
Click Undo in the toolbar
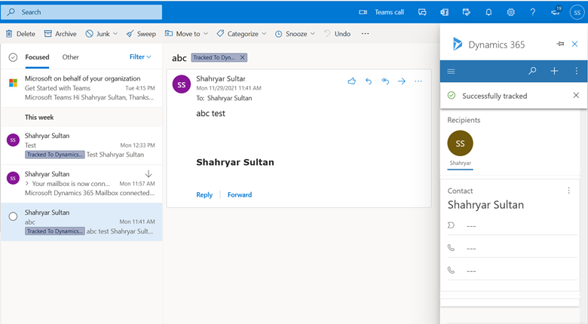[x=337, y=34]
